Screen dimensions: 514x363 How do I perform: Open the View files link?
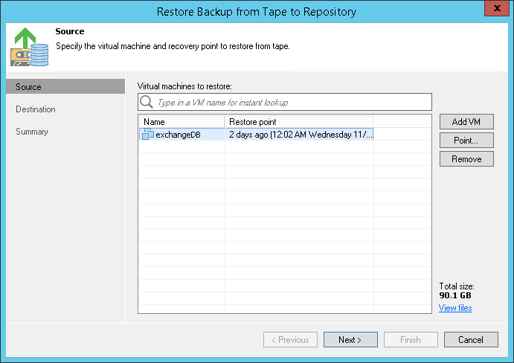454,308
